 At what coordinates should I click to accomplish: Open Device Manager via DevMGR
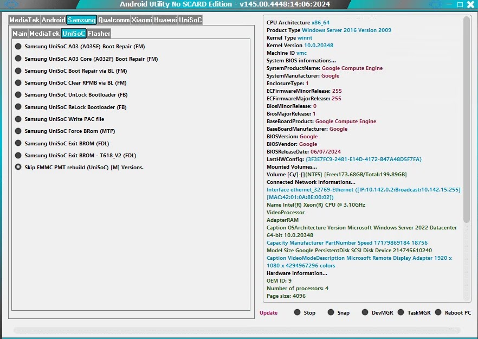(377, 312)
